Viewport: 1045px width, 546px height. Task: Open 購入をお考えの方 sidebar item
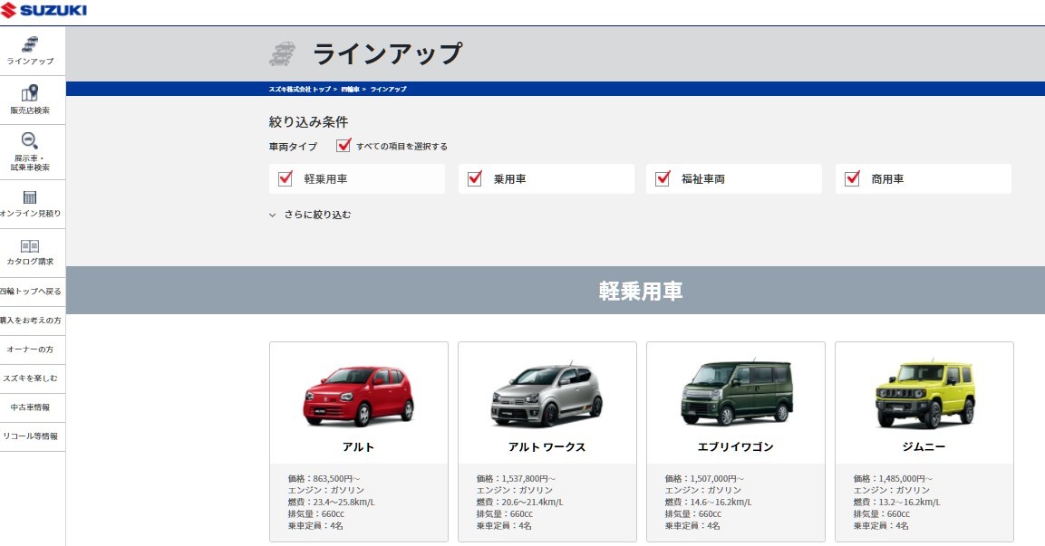31,321
